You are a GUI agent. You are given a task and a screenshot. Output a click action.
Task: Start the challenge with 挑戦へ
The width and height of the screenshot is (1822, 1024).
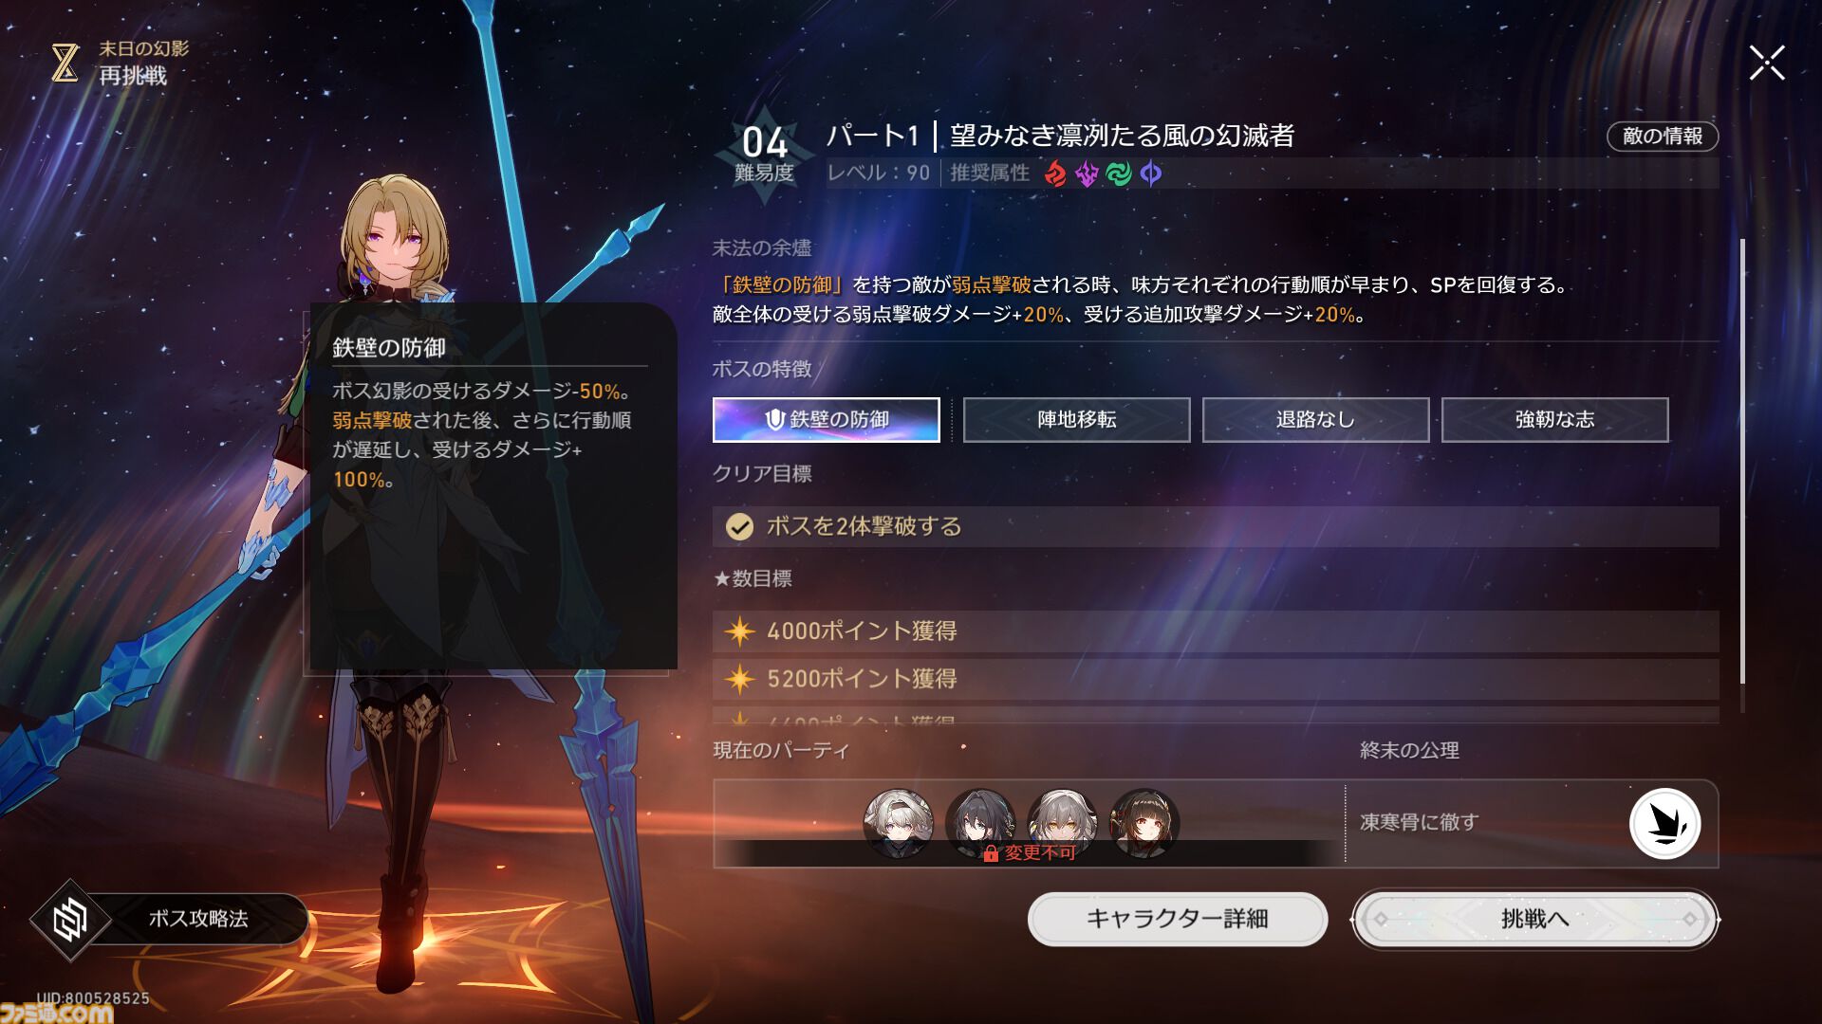coord(1535,919)
